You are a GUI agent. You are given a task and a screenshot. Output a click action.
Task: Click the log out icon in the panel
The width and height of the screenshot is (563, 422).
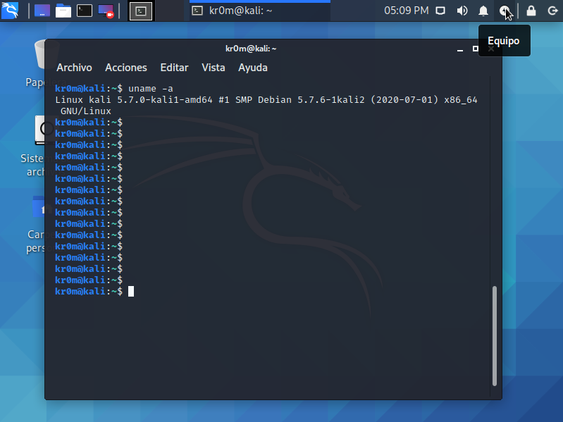tap(552, 11)
